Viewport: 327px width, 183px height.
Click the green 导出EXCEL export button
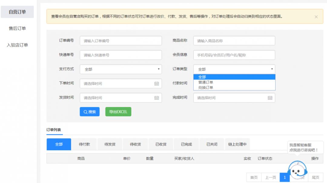point(118,112)
